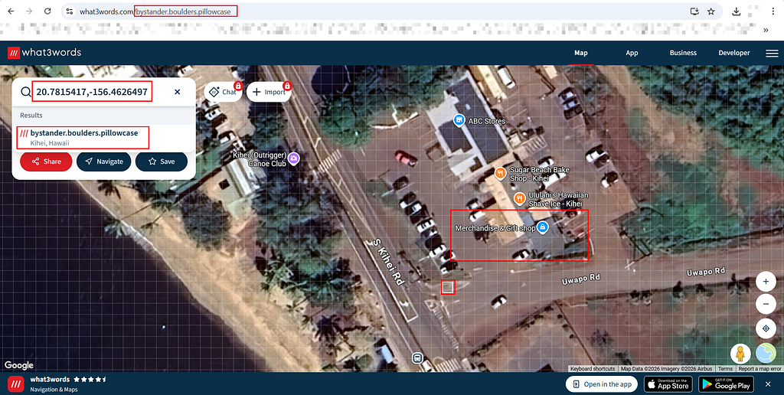This screenshot has width=784, height=395.
Task: Click the bus stop icon on map
Action: pos(417,357)
